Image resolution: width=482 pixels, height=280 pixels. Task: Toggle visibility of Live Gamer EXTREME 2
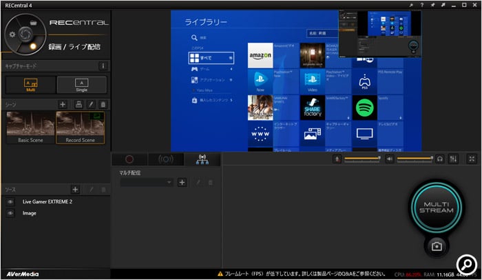point(10,202)
